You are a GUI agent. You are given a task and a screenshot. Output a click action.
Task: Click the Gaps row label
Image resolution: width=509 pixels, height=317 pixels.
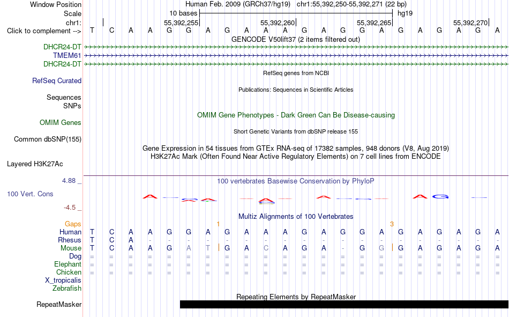pos(73,224)
